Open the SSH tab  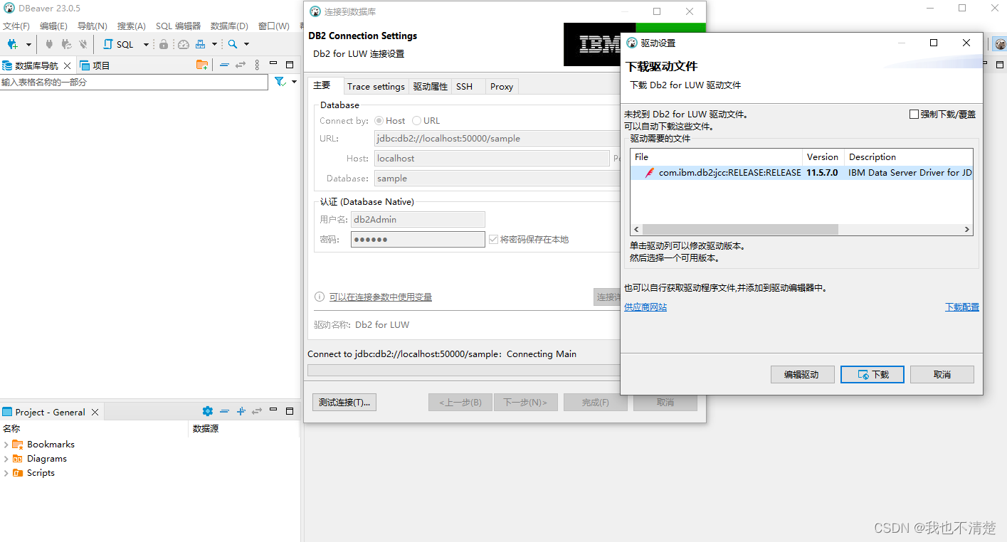tap(465, 86)
